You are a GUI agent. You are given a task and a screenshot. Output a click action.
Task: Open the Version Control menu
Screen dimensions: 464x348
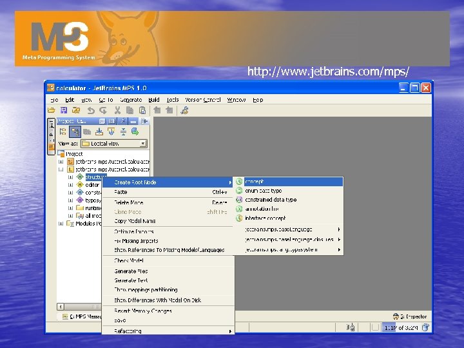[x=203, y=100]
